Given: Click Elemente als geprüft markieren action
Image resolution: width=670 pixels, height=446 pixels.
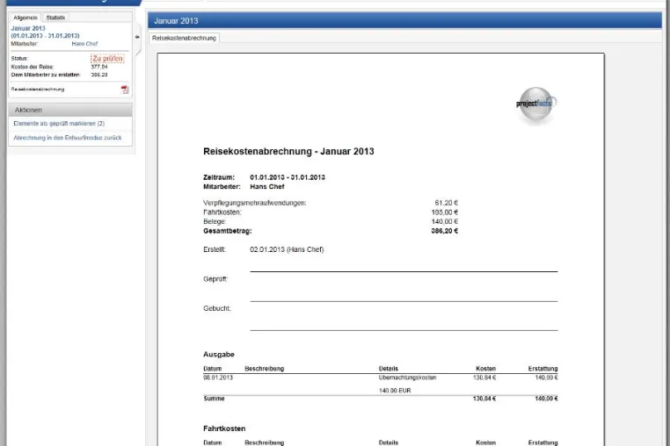Looking at the screenshot, I should (59, 123).
